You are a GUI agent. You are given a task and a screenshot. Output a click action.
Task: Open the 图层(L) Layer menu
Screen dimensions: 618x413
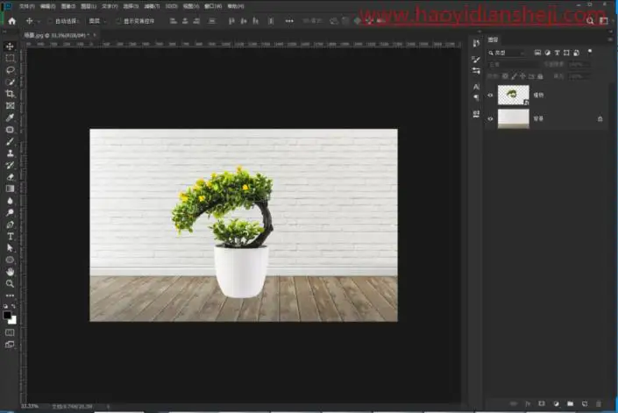(89, 6)
